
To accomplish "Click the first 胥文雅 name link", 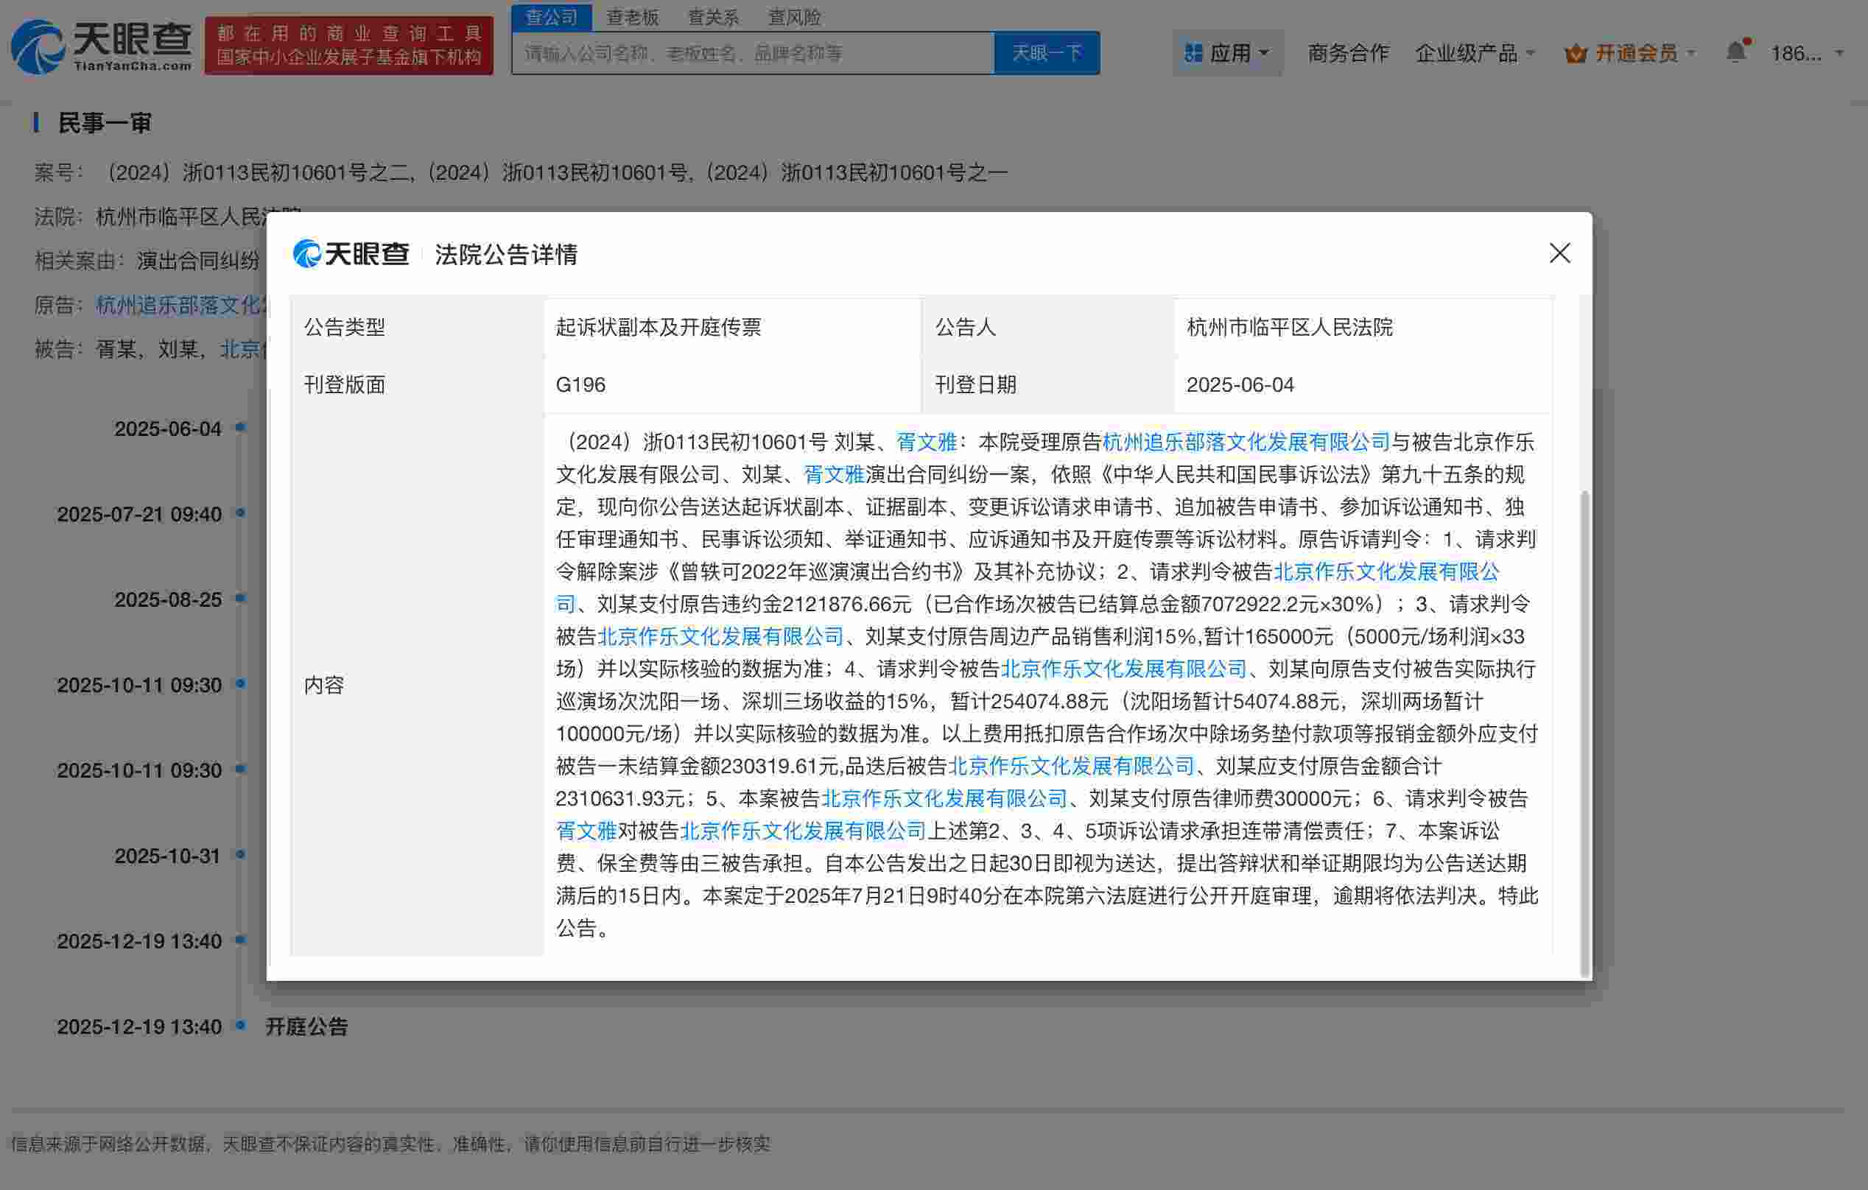I will [926, 442].
